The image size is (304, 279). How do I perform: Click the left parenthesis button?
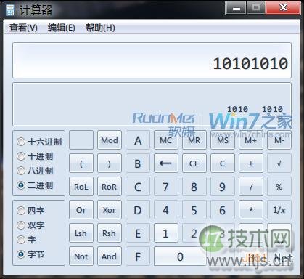click(x=81, y=163)
